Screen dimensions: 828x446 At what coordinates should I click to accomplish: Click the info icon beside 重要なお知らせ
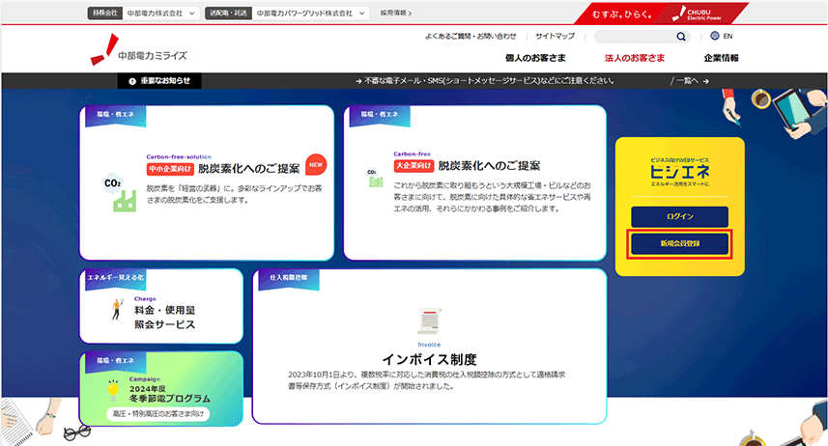point(132,81)
